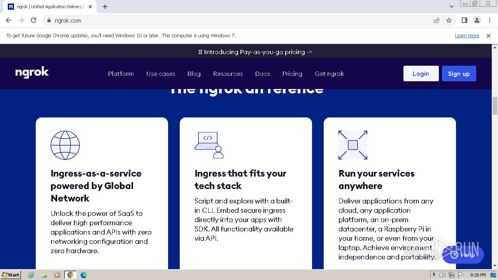The height and width of the screenshot is (280, 498).
Task: Open the media player taskbar icon
Action: tap(57, 275)
